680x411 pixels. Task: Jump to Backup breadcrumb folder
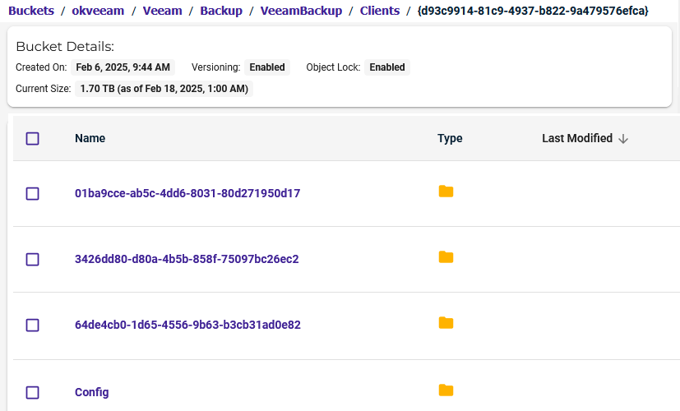(x=221, y=11)
